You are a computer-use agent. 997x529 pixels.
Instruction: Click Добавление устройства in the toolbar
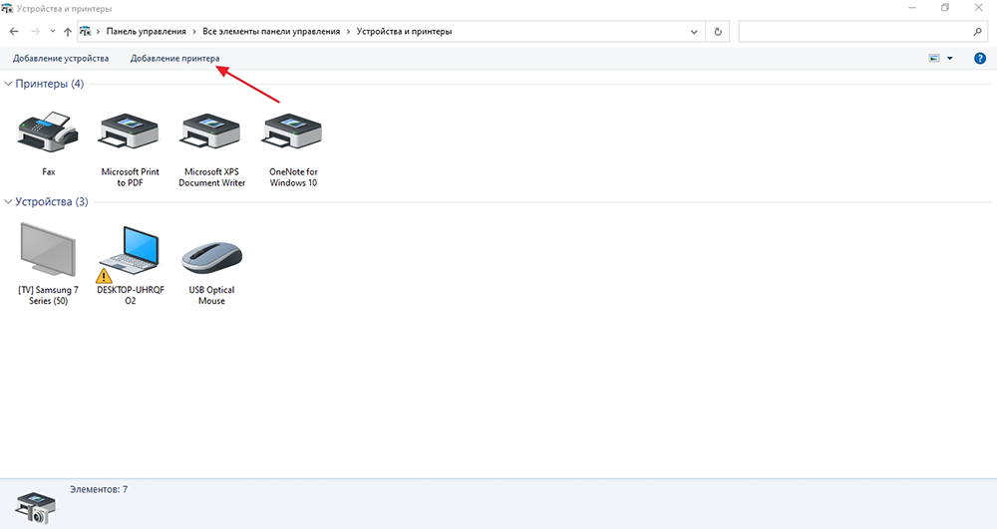61,58
